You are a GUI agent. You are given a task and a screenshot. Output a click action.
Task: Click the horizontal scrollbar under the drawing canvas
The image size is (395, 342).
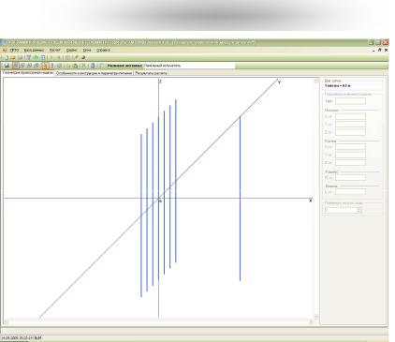(158, 321)
